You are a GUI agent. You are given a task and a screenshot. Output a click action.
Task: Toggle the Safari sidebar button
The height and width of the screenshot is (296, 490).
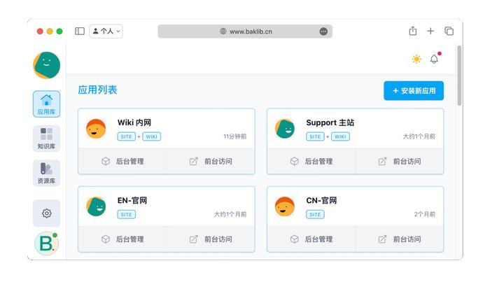[x=80, y=31]
